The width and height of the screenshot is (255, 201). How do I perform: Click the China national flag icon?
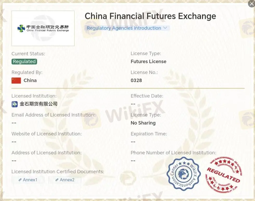(16, 80)
